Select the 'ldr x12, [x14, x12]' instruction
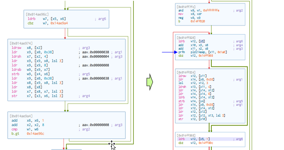 click(197, 108)
